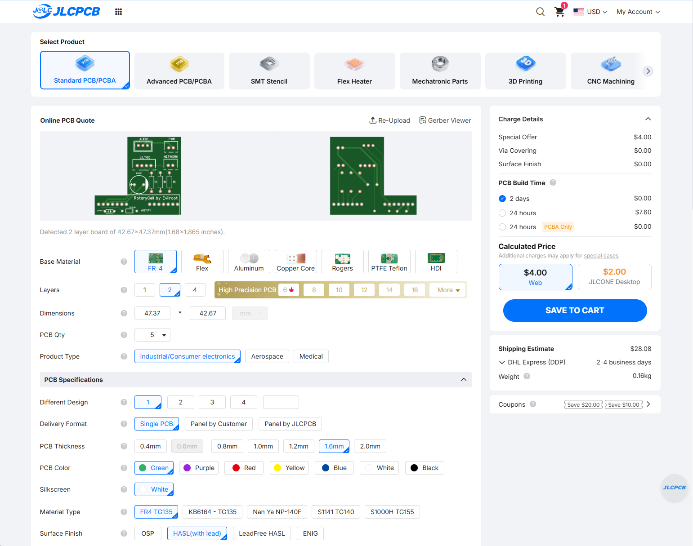Click help icon beside Layers
Viewport: 693px width, 546px height.
pyautogui.click(x=124, y=290)
